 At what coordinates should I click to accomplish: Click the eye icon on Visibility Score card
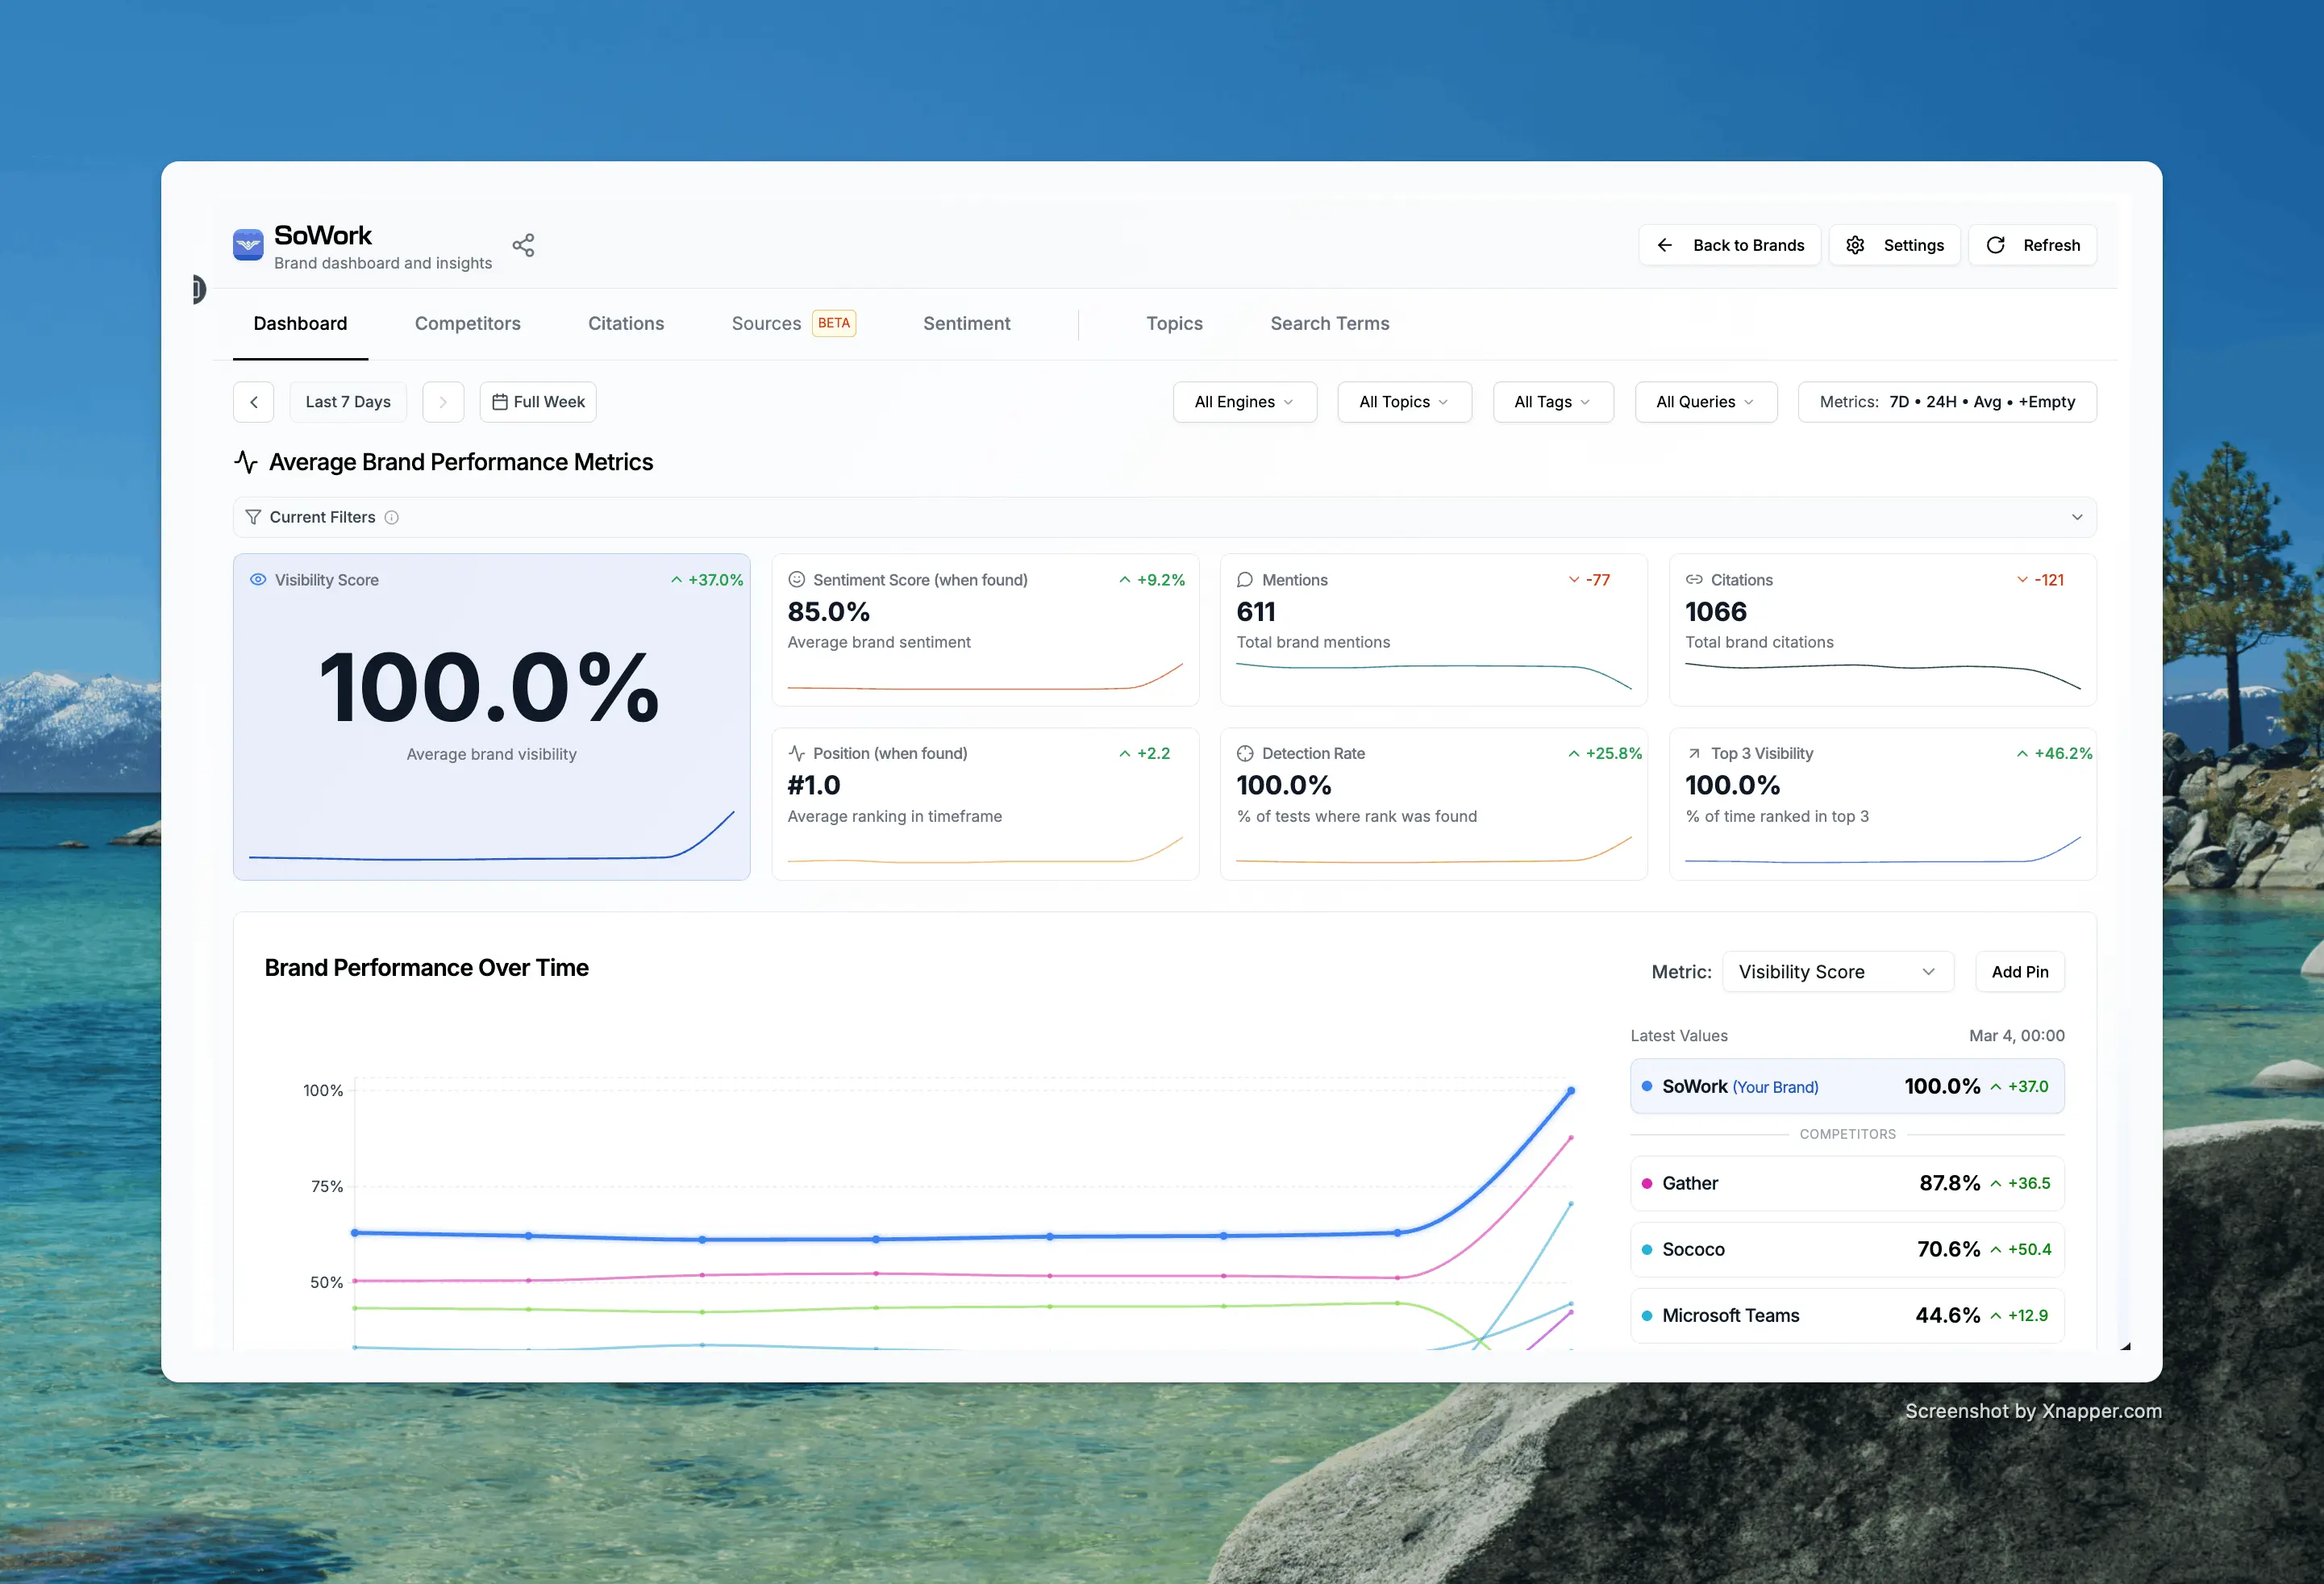(259, 579)
